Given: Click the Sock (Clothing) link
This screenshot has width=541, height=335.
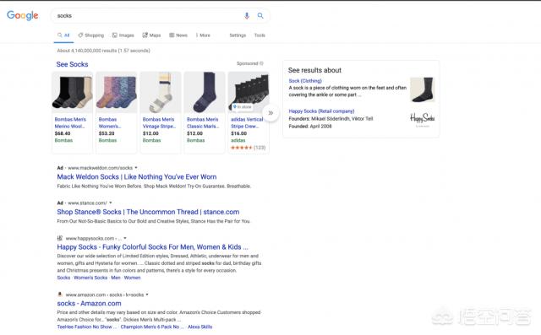Looking at the screenshot, I should (305, 81).
